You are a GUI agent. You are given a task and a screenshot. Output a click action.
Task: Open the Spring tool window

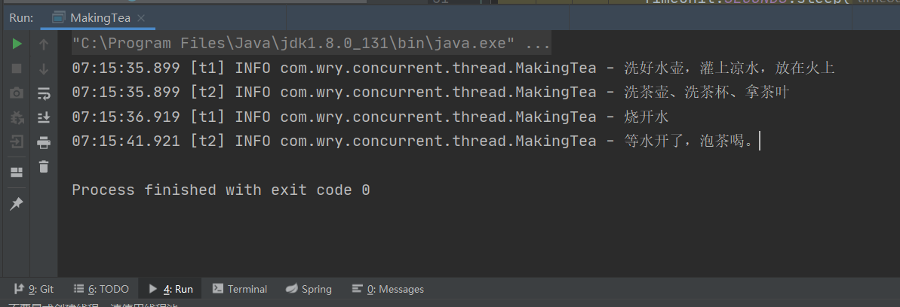[x=309, y=289]
